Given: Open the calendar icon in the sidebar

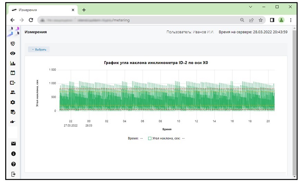Looking at the screenshot, I should [13, 73].
